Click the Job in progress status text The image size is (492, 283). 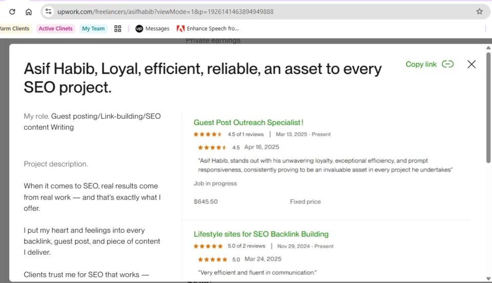(x=215, y=183)
